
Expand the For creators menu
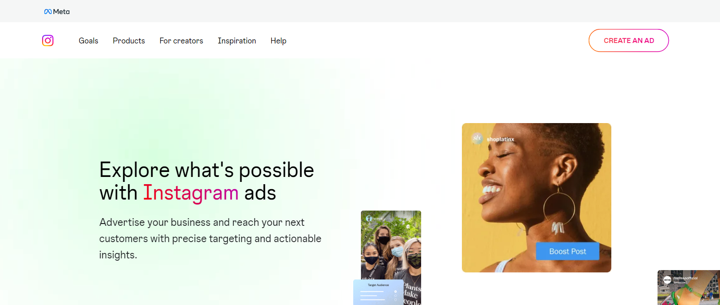181,41
